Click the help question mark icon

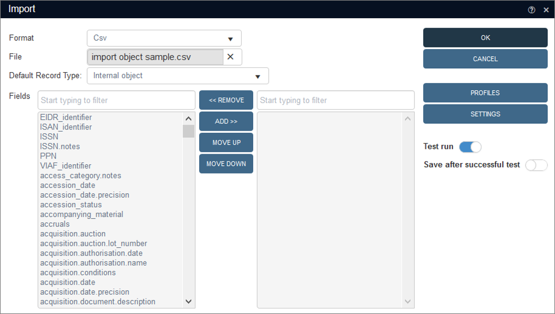click(531, 10)
